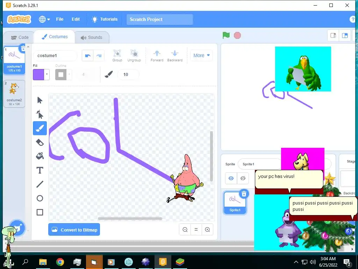This screenshot has width=358, height=269.
Task: Select the Text tool
Action: click(40, 170)
